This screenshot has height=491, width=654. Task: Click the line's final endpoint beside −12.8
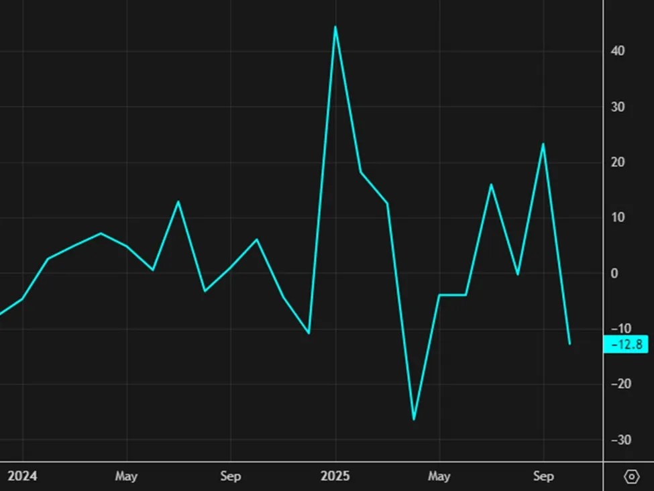pos(569,344)
